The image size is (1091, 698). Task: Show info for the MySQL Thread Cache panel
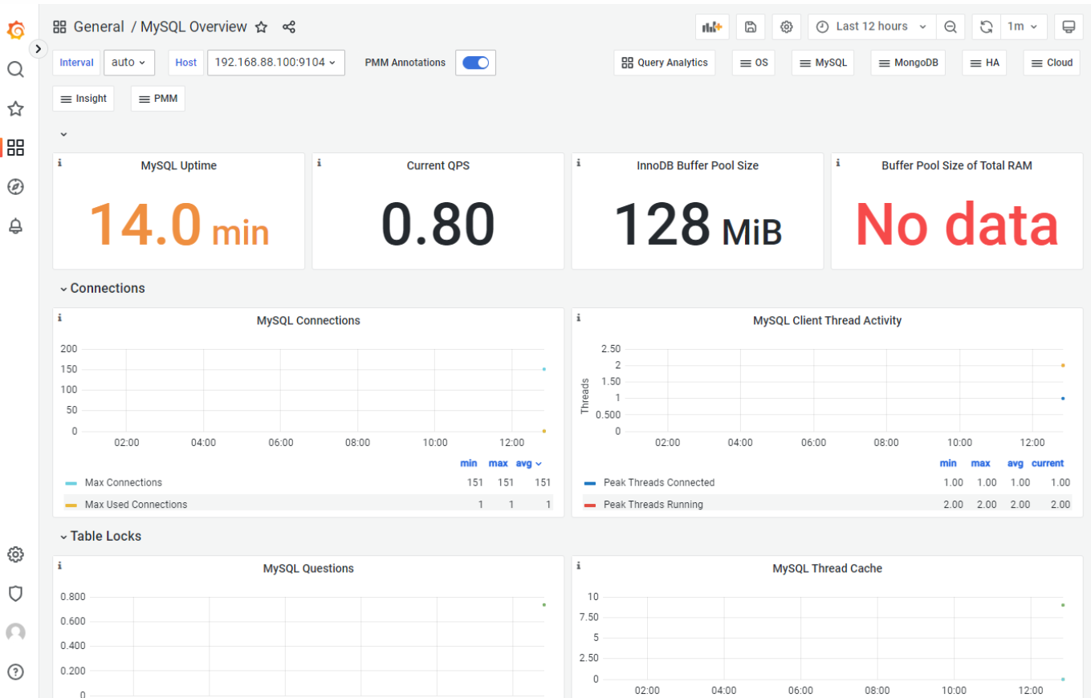(579, 566)
